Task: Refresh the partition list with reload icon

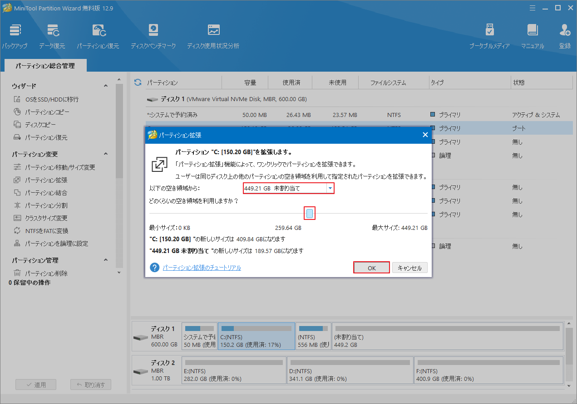Action: (x=138, y=83)
